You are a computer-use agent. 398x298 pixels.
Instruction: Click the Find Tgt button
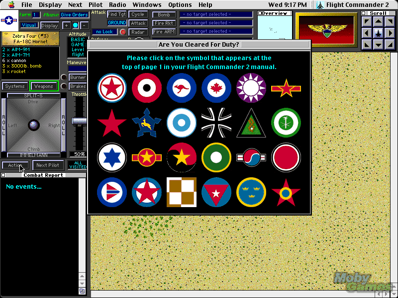(x=117, y=14)
